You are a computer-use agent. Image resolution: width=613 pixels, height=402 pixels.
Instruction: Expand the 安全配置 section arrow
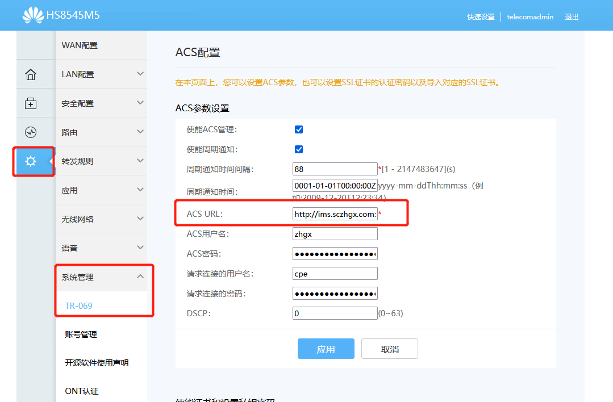point(140,103)
